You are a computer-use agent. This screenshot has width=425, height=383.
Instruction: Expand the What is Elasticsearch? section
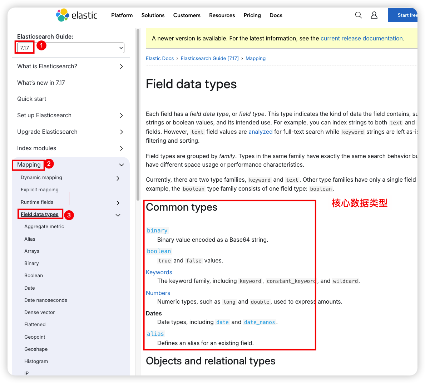[122, 67]
